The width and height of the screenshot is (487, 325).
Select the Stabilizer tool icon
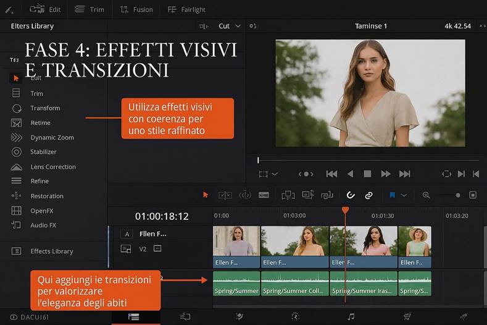click(x=17, y=152)
